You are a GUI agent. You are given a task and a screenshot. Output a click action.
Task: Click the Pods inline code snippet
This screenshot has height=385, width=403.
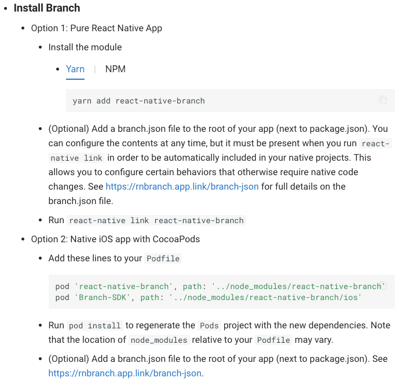(209, 325)
